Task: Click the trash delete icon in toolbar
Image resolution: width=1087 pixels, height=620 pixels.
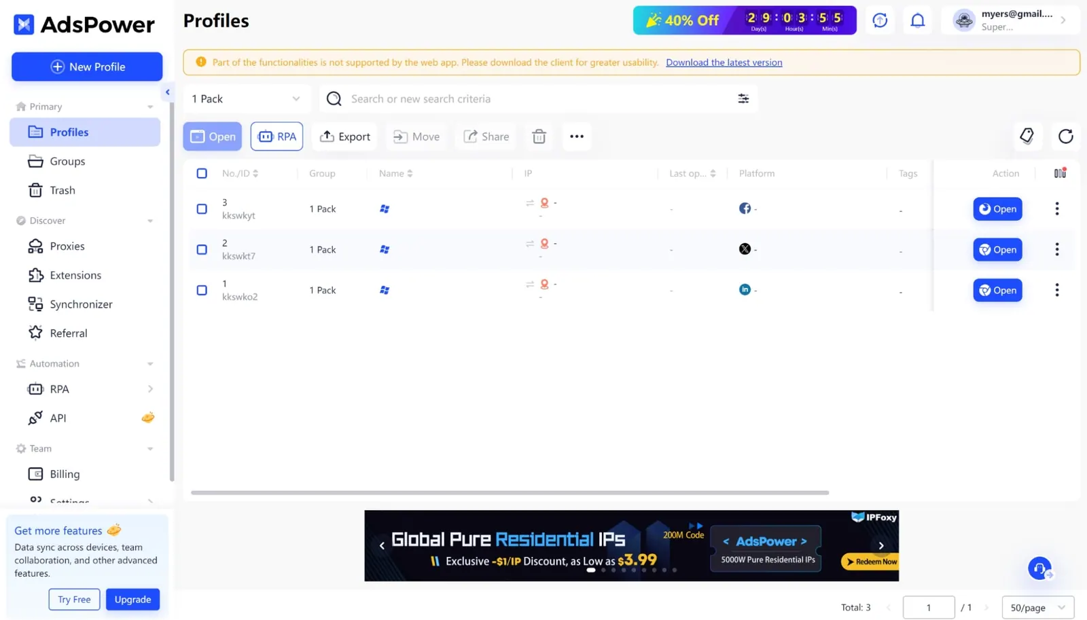Action: pyautogui.click(x=539, y=136)
